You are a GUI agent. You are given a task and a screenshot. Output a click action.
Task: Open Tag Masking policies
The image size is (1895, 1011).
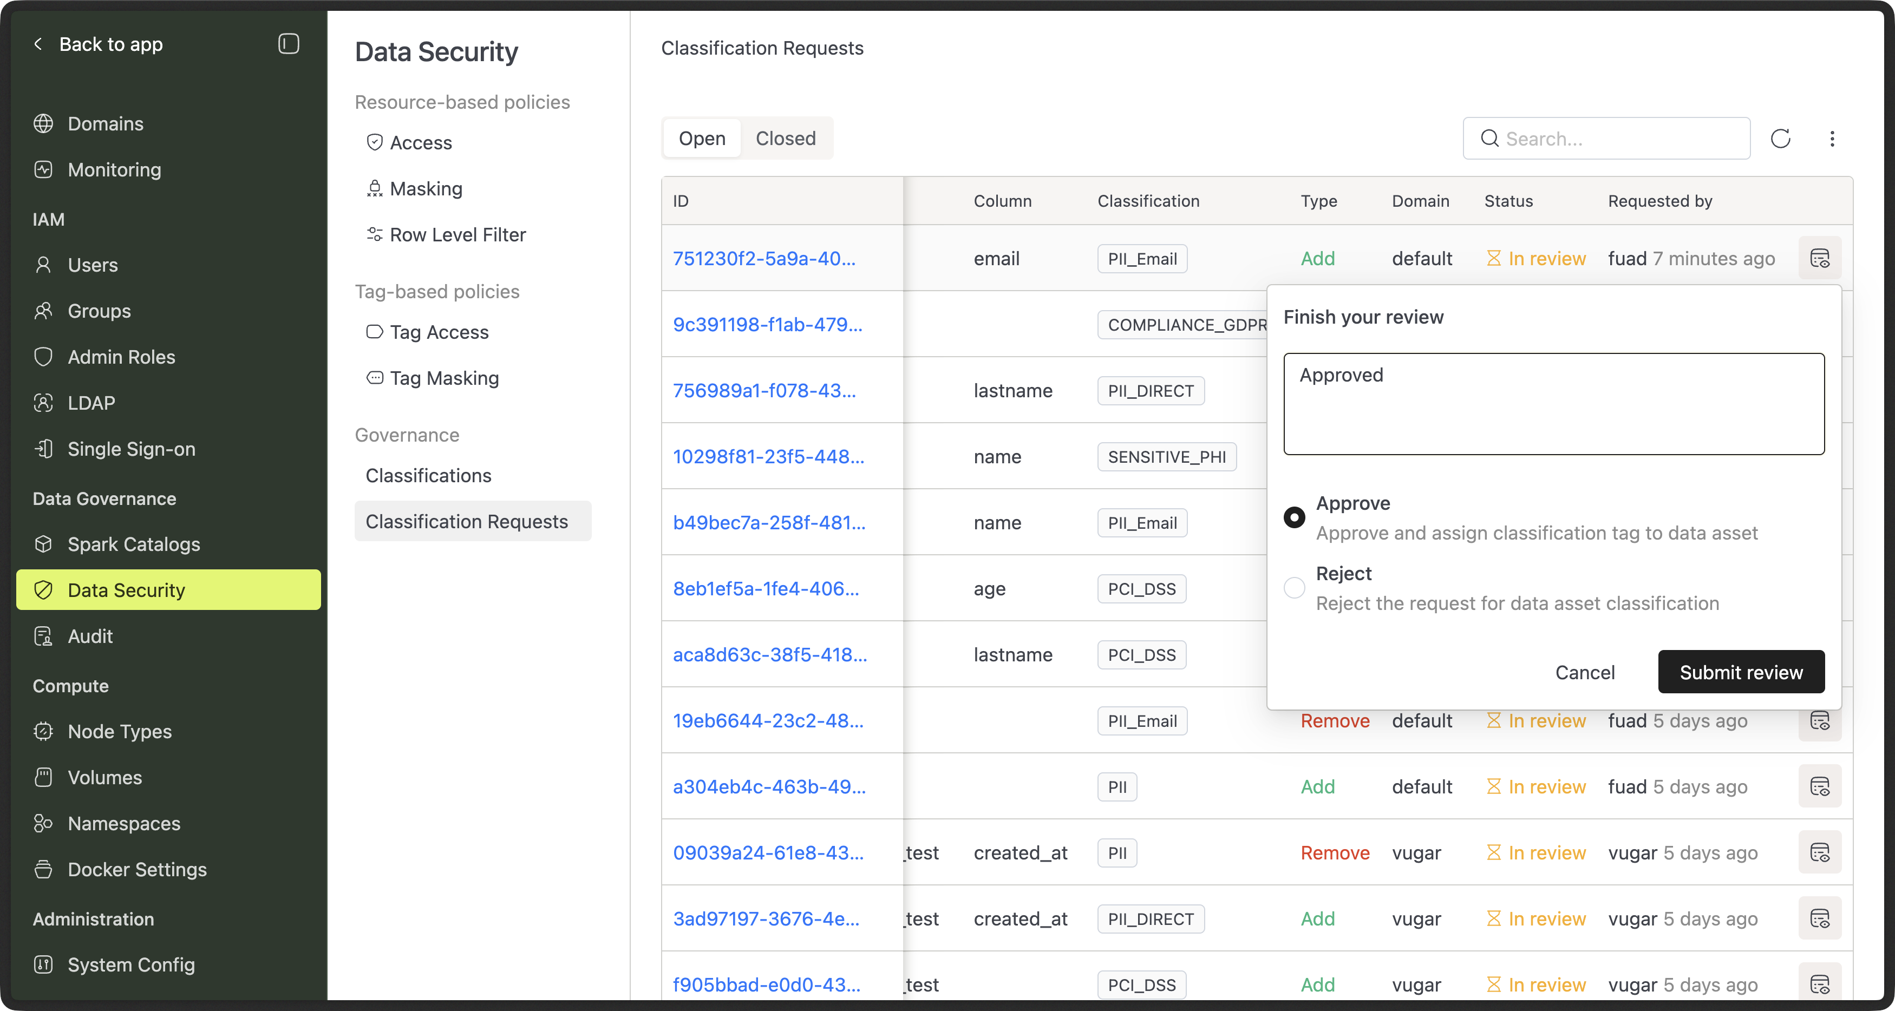tap(443, 378)
